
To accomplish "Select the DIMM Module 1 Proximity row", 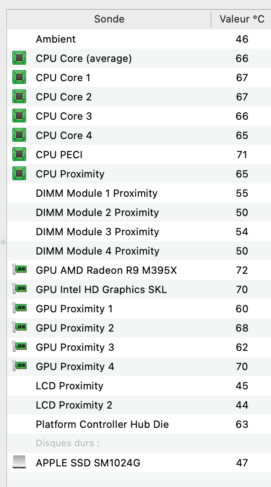I will pyautogui.click(x=139, y=193).
